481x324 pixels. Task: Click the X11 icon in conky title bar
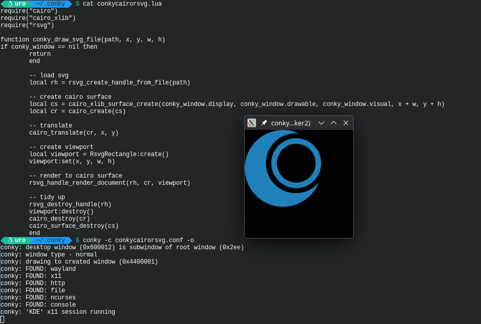[252, 123]
